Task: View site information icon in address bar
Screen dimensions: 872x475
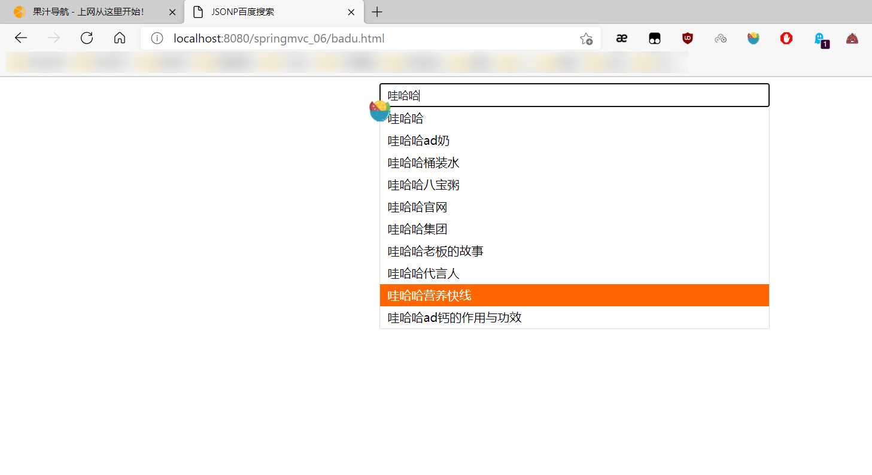Action: click(x=157, y=39)
